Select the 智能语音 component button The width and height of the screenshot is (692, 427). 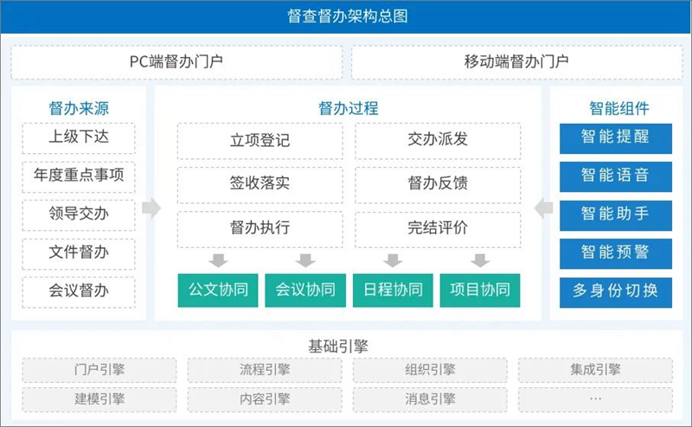point(615,176)
